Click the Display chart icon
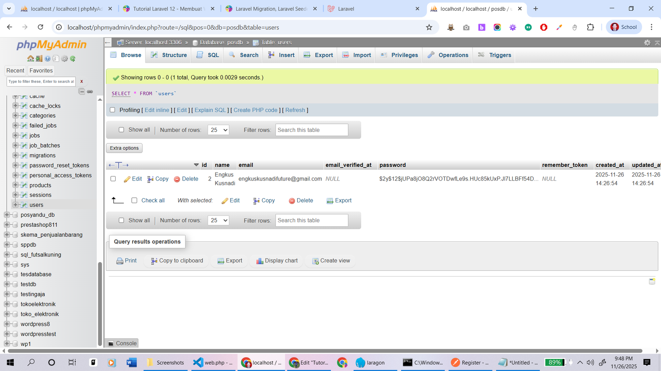661x371 pixels. (260, 261)
